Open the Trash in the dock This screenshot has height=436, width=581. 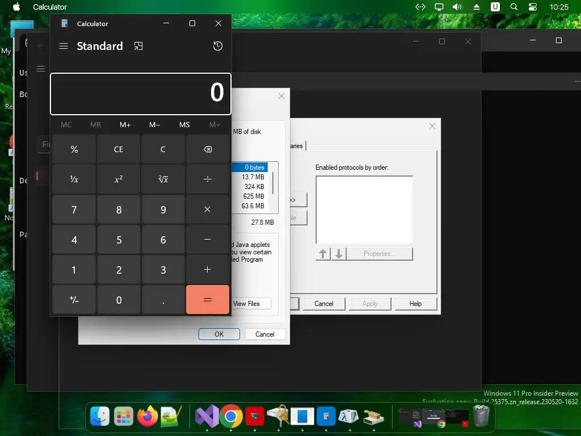click(x=481, y=416)
